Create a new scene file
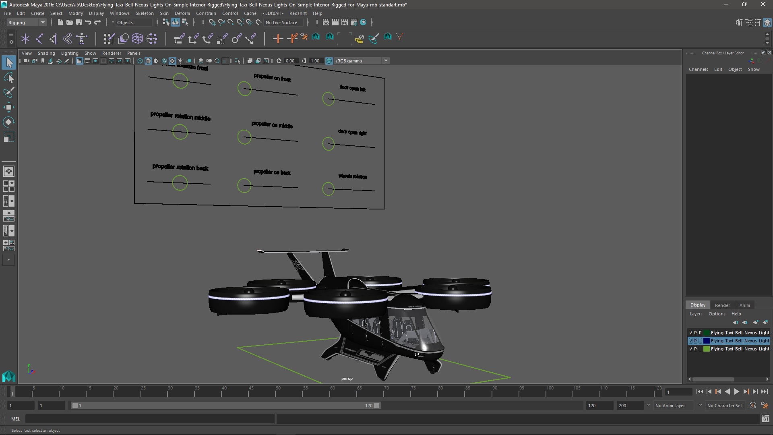The image size is (773, 435). click(x=60, y=23)
